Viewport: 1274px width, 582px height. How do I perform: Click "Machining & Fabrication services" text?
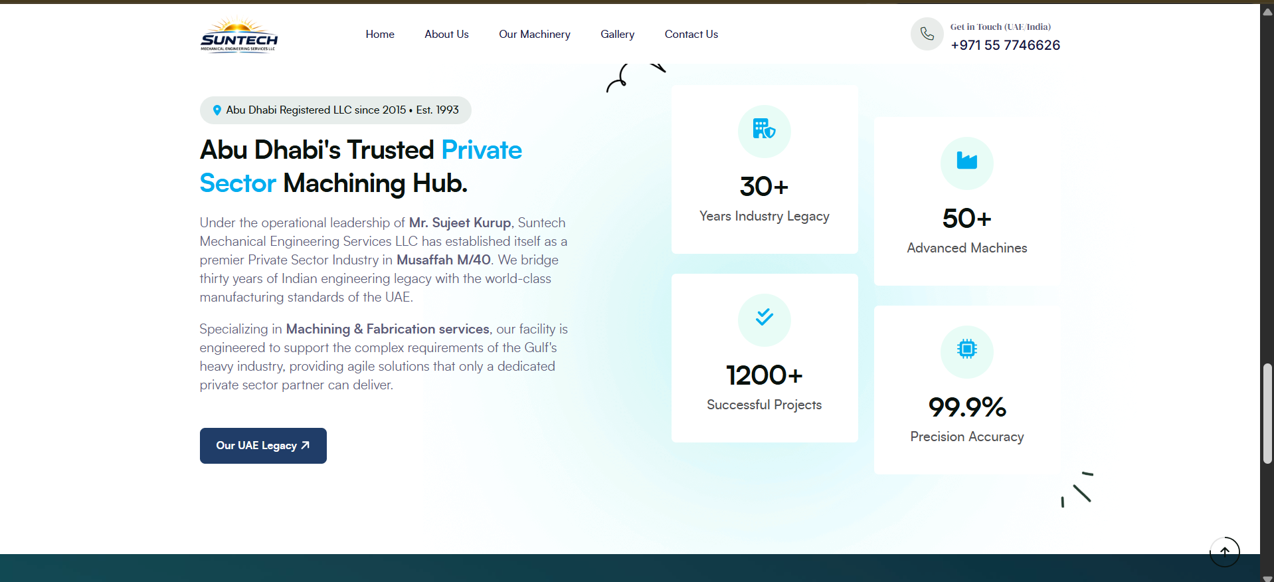pyautogui.click(x=388, y=329)
